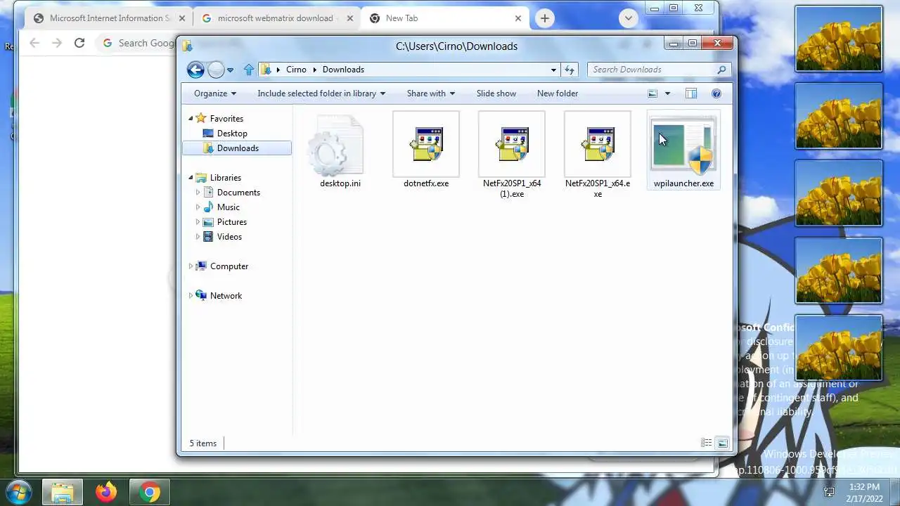Open Explorer help button

(x=716, y=93)
